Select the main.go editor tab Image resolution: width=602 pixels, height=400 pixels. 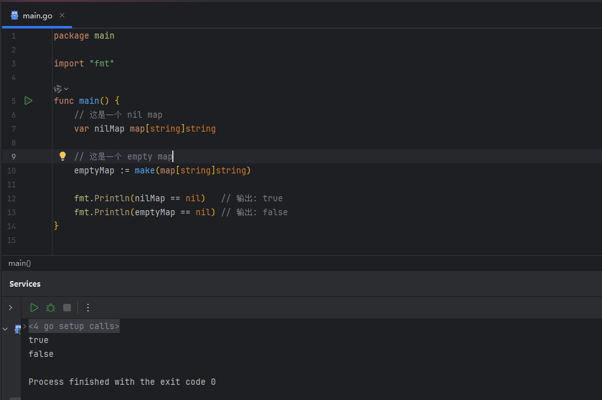(37, 15)
